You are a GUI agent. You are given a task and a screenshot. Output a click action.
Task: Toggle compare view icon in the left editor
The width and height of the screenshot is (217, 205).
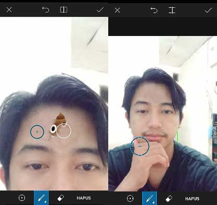64,9
